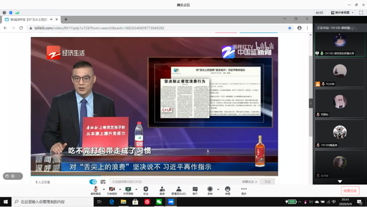
Task: Toggle fullscreen mode for meeting window
Action: pos(362,12)
